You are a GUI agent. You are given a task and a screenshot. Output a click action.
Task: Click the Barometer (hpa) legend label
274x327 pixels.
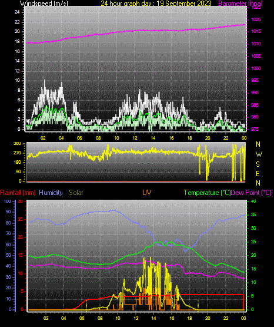point(240,4)
